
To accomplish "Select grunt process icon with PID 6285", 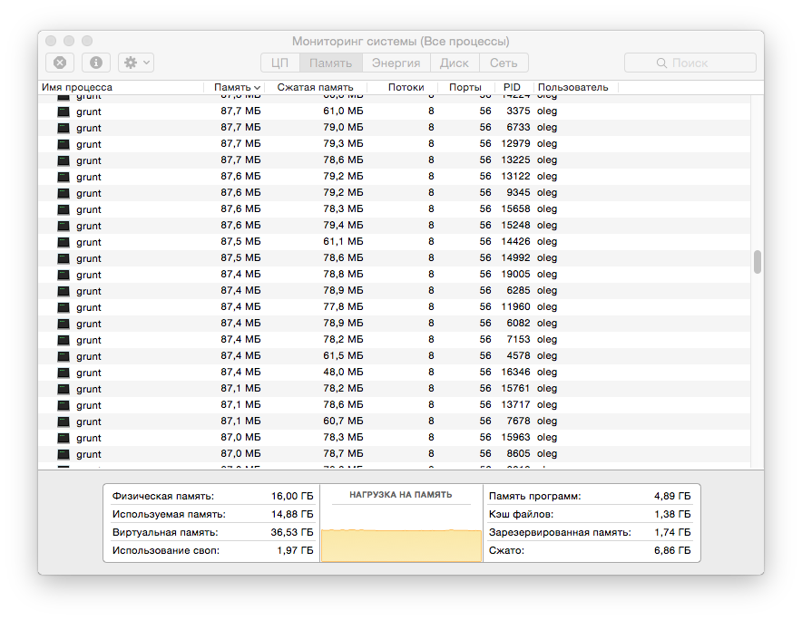I will point(64,291).
